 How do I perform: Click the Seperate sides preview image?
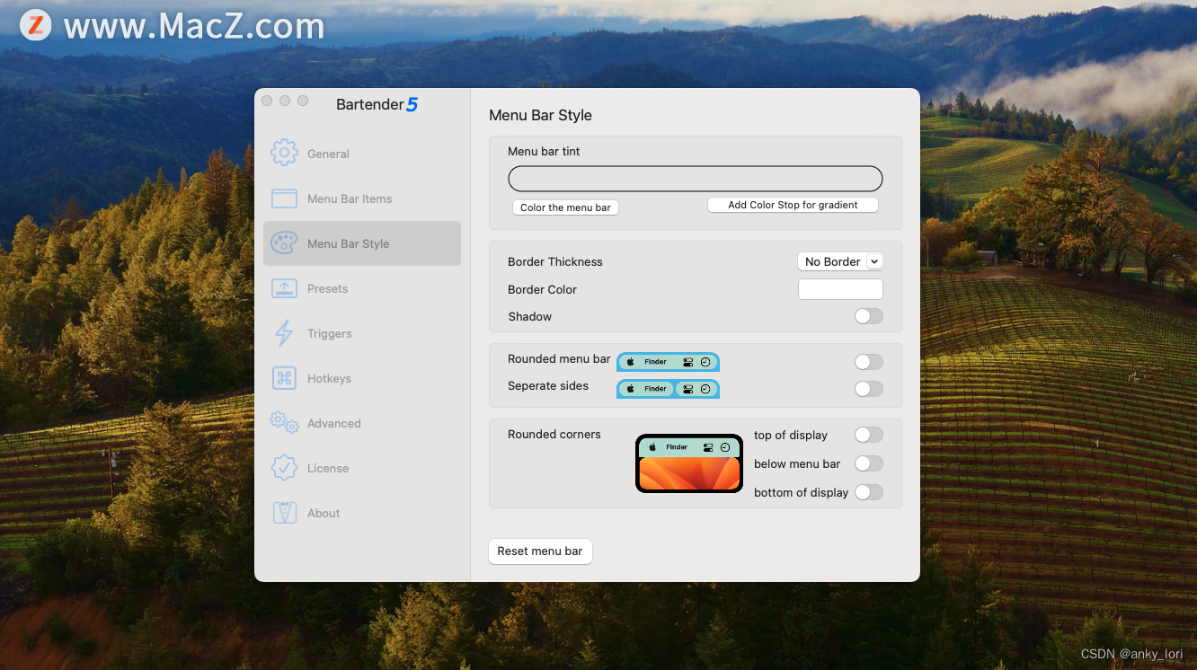tap(668, 389)
